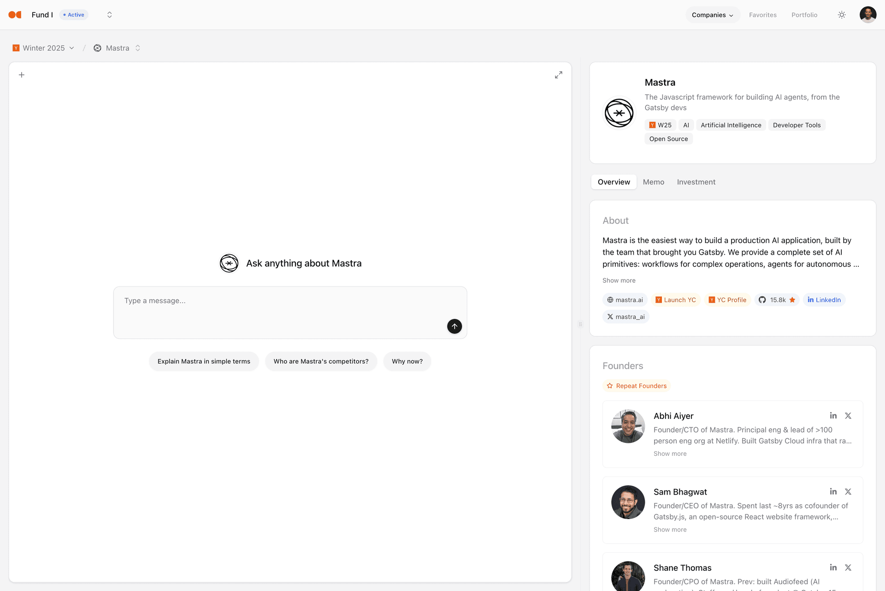Switch to the Investment tab

696,182
